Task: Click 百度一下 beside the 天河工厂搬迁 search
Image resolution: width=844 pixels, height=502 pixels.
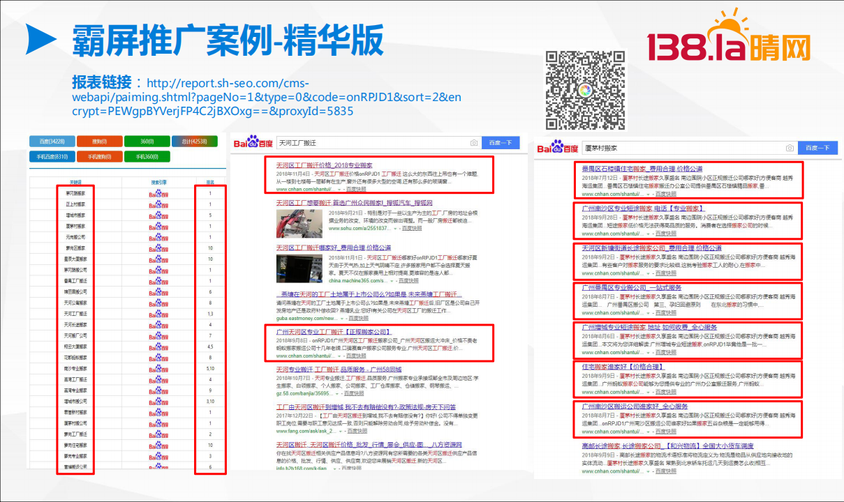Action: click(500, 143)
